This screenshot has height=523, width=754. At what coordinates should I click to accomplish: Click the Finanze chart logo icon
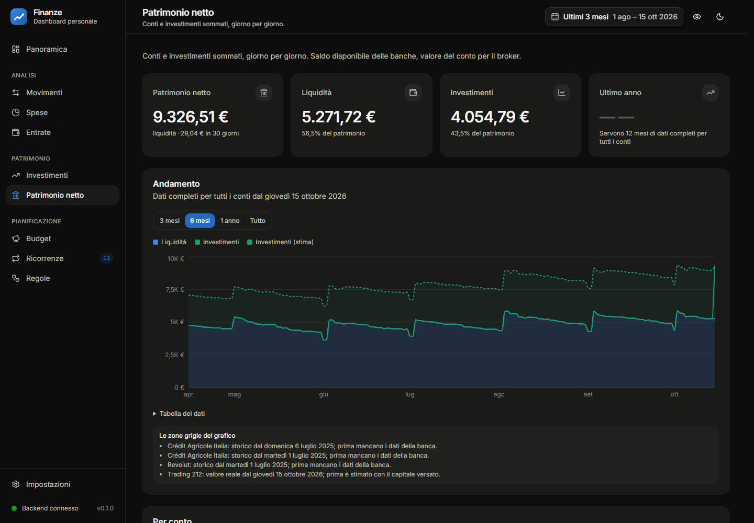click(19, 17)
